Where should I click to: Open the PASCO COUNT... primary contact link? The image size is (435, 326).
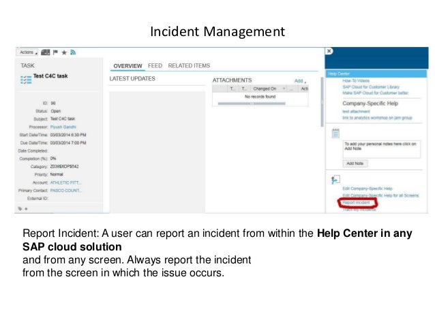click(65, 191)
